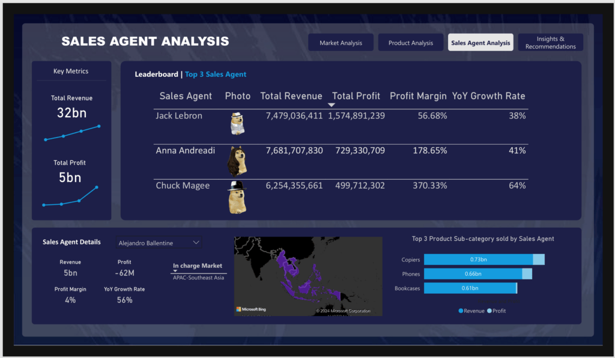Click the Top 3 Sales Agent heading
This screenshot has width=615, height=358.
(x=216, y=74)
